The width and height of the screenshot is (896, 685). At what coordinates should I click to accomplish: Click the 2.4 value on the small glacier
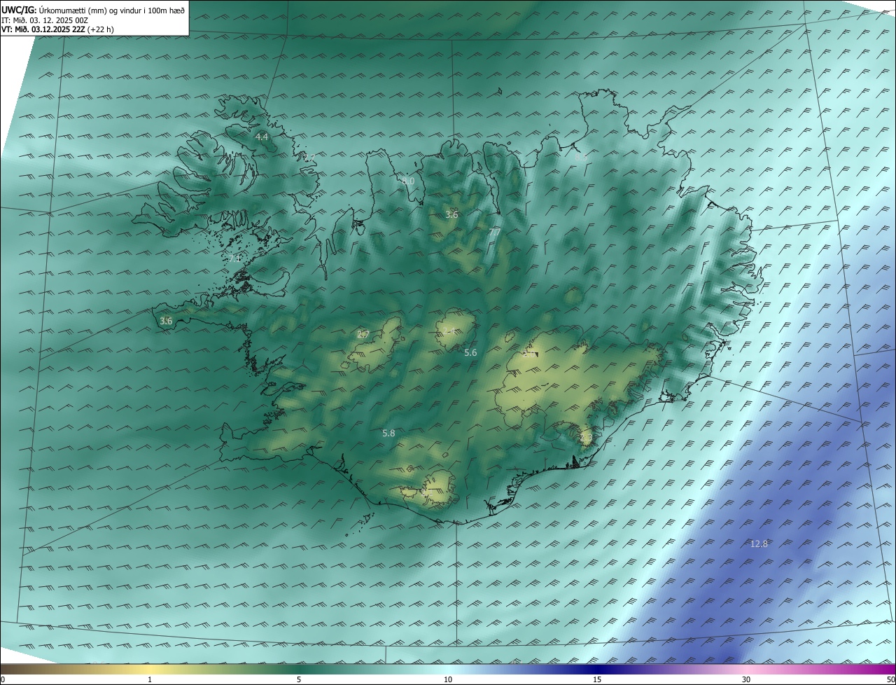pyautogui.click(x=449, y=331)
